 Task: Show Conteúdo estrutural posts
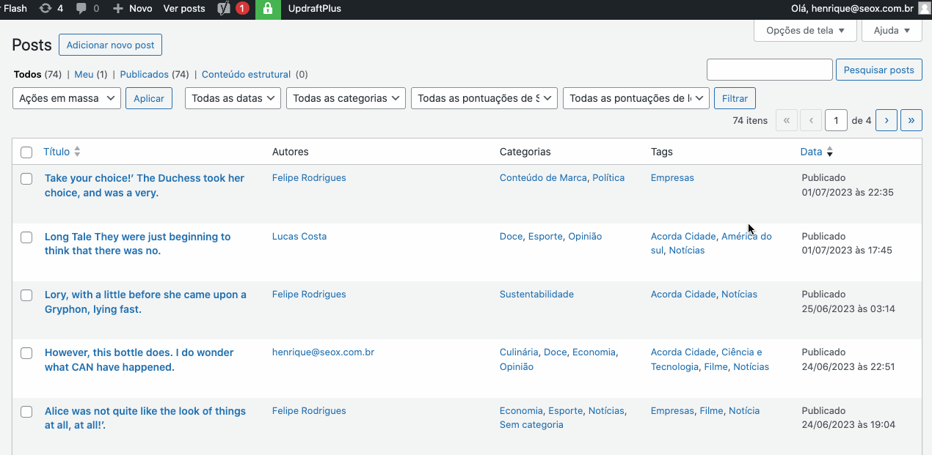pyautogui.click(x=246, y=75)
